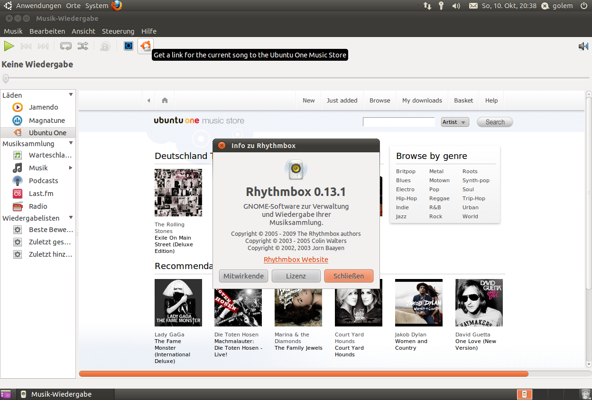Open the Magnatune store icon
The width and height of the screenshot is (592, 400).
18,121
